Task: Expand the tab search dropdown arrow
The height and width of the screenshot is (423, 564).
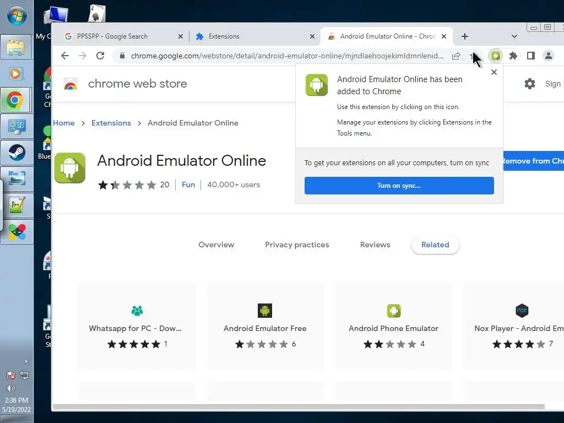Action: click(x=514, y=36)
